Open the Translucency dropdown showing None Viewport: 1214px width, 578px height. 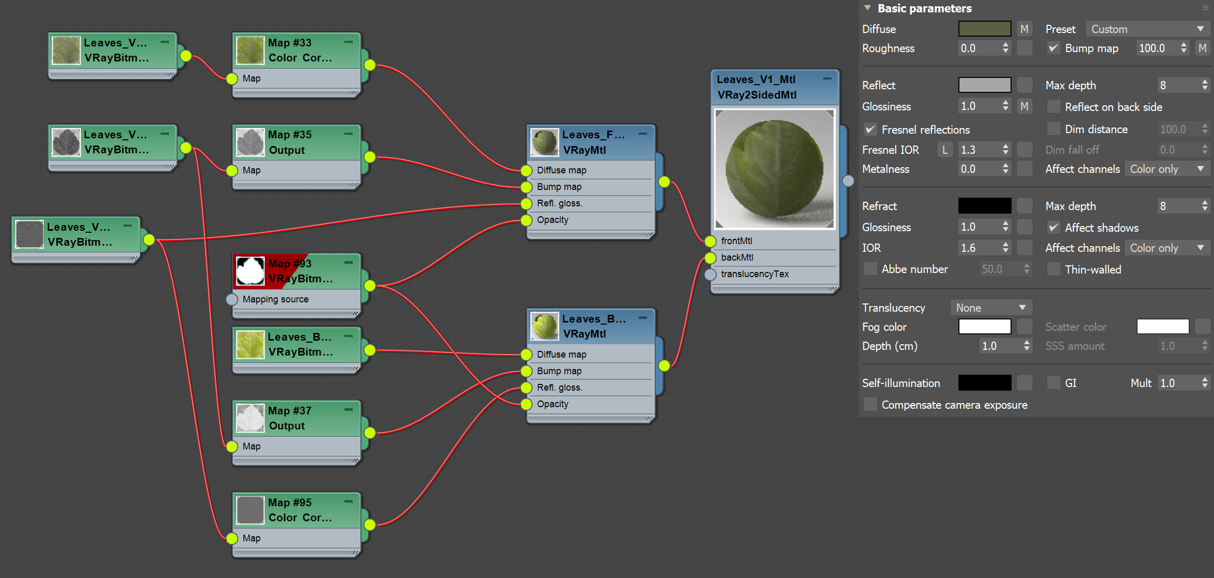(x=991, y=307)
